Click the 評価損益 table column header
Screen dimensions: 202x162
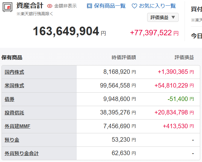pos(184,57)
